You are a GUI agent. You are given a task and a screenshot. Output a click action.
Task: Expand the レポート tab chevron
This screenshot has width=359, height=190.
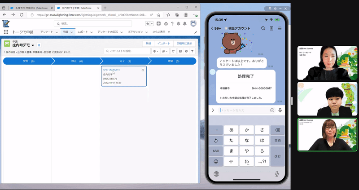click(x=92, y=32)
